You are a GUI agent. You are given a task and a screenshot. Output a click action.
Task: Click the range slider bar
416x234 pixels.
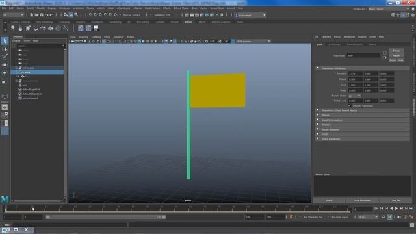coord(105,217)
